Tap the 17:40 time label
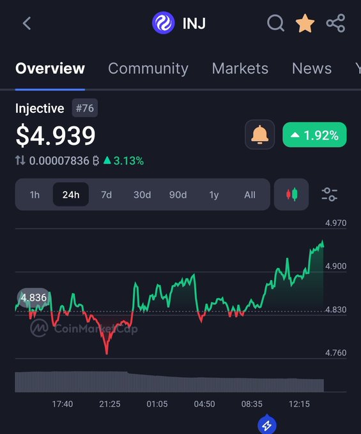The width and height of the screenshot is (361, 434). [63, 404]
